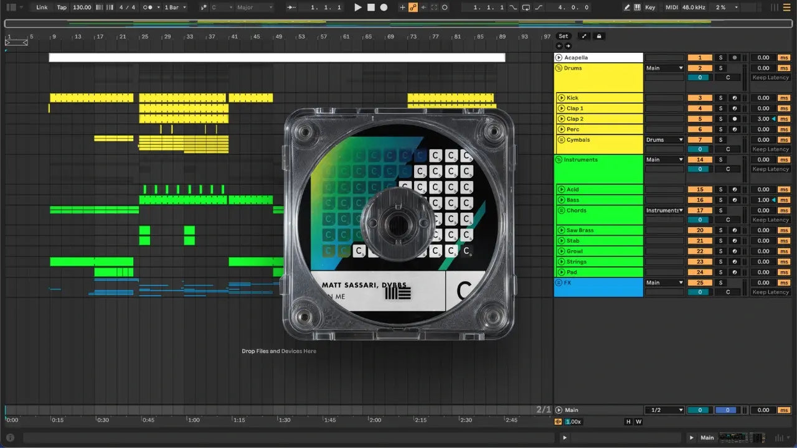Image resolution: width=797 pixels, height=448 pixels.
Task: Open the Cymbals output routing dropdown
Action: tap(664, 140)
